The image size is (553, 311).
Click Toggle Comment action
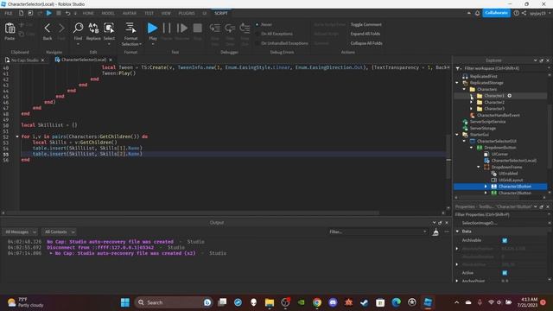pyautogui.click(x=366, y=24)
